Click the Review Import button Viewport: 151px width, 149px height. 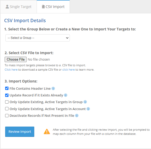pyautogui.click(x=20, y=132)
